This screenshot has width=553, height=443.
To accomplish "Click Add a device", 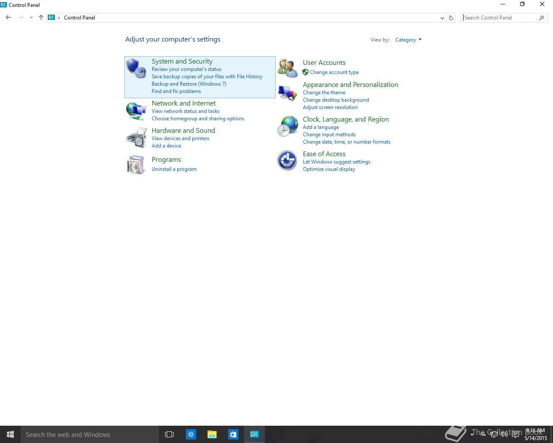I will pyautogui.click(x=166, y=146).
